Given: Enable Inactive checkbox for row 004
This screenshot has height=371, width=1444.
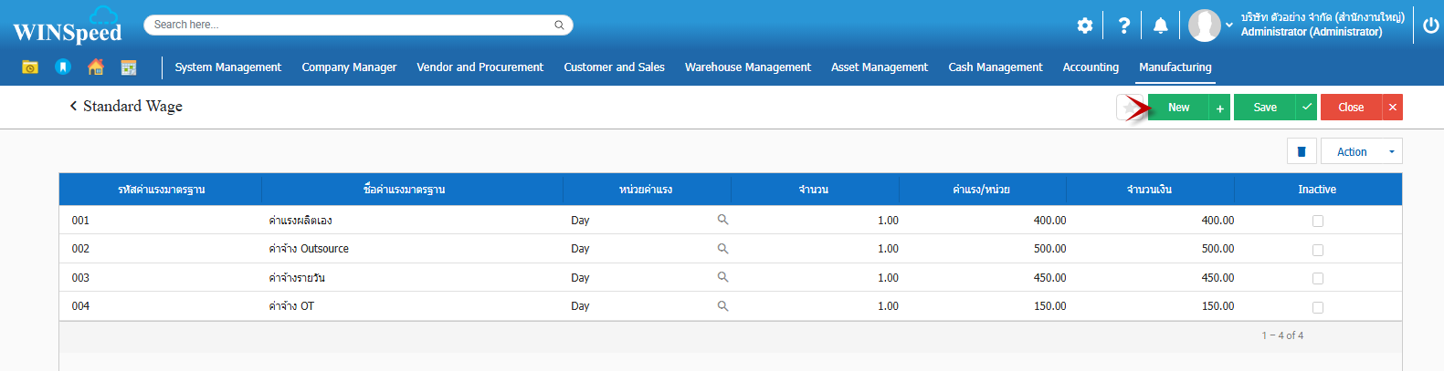Looking at the screenshot, I should click(x=1317, y=307).
